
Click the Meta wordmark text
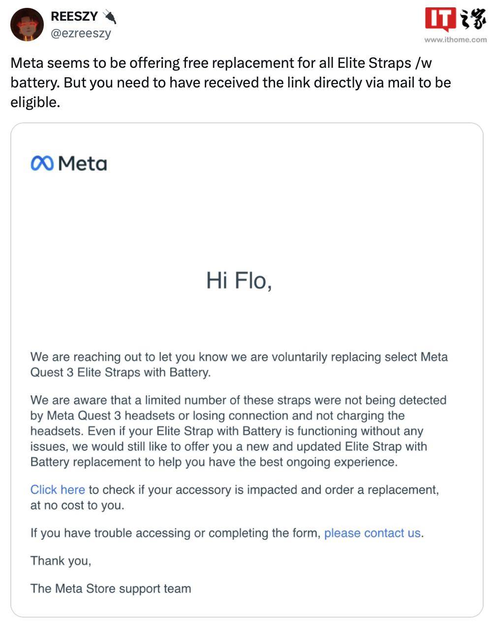(82, 164)
